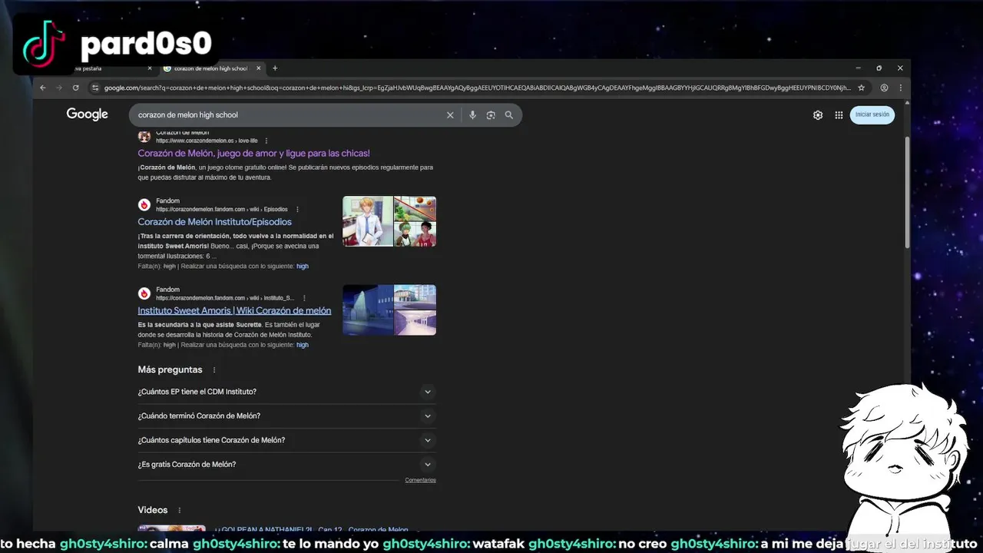Click 'high' link under Sweet Amoris result
Viewport: 983px width, 553px height.
point(303,345)
